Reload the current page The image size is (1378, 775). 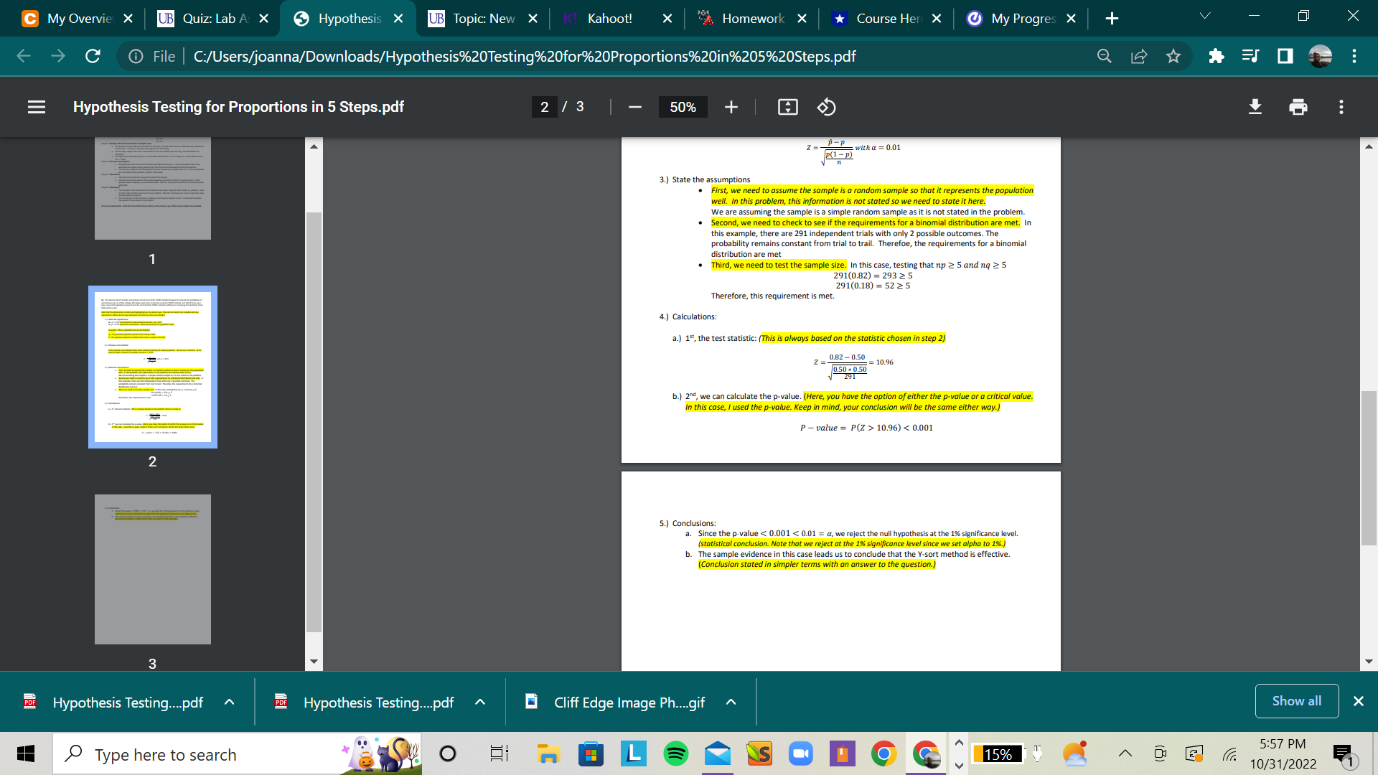click(x=93, y=56)
